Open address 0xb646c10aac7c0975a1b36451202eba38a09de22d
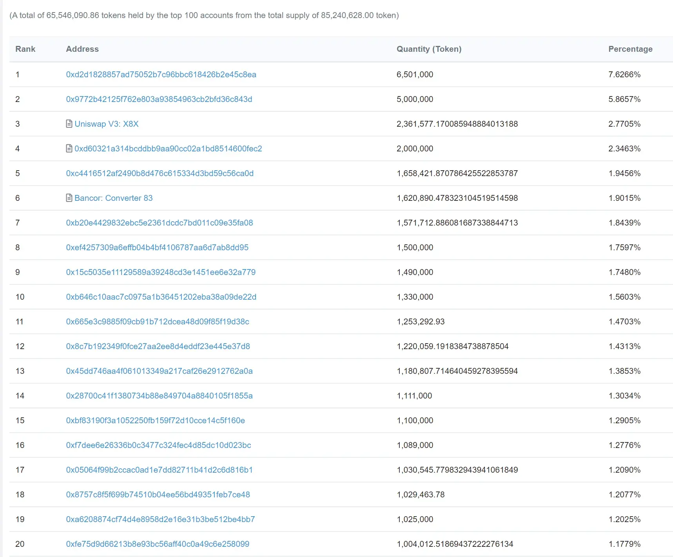The image size is (673, 557). [x=161, y=297]
